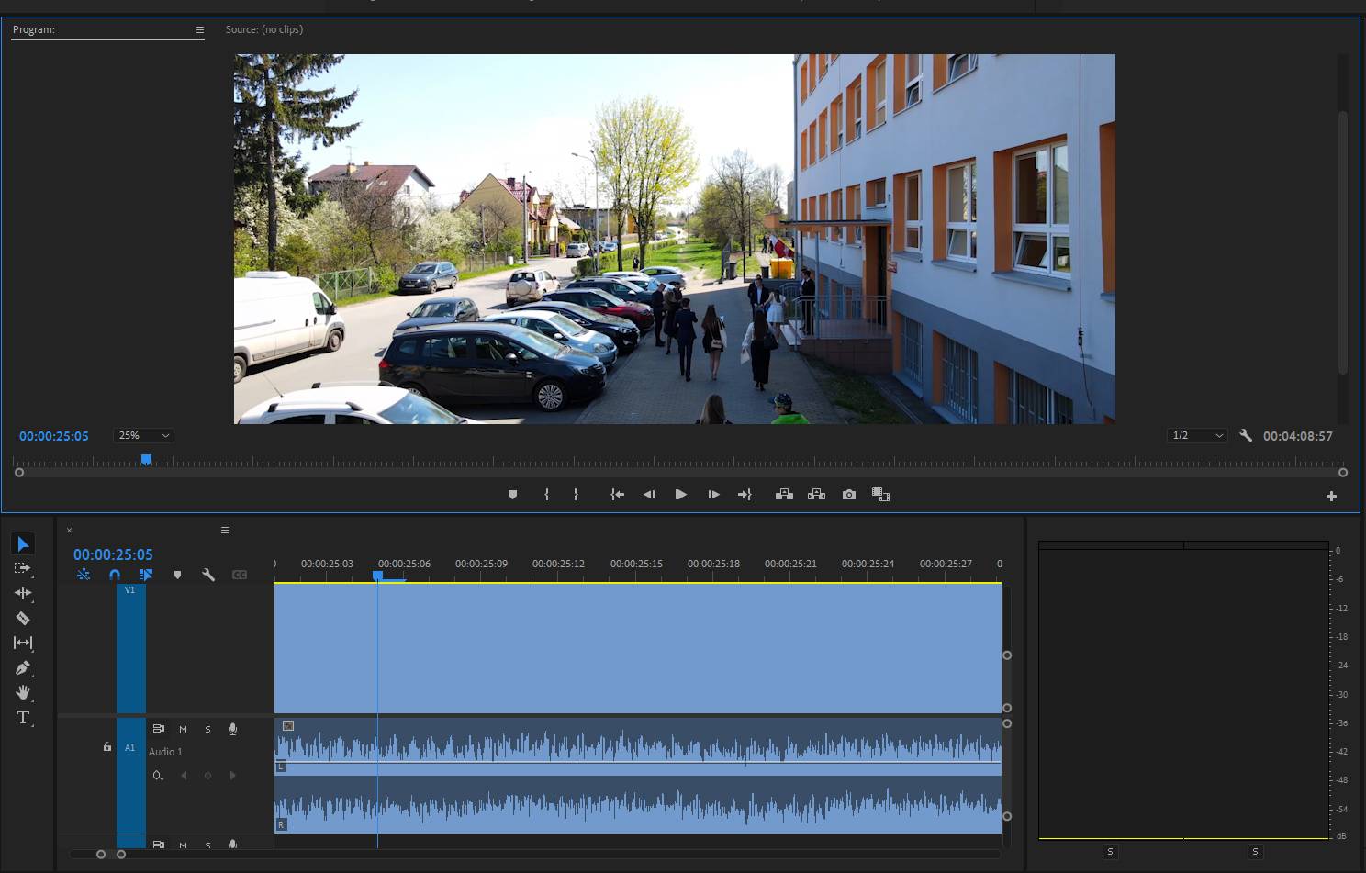Jump to the In point
1366x873 pixels.
[x=618, y=495]
